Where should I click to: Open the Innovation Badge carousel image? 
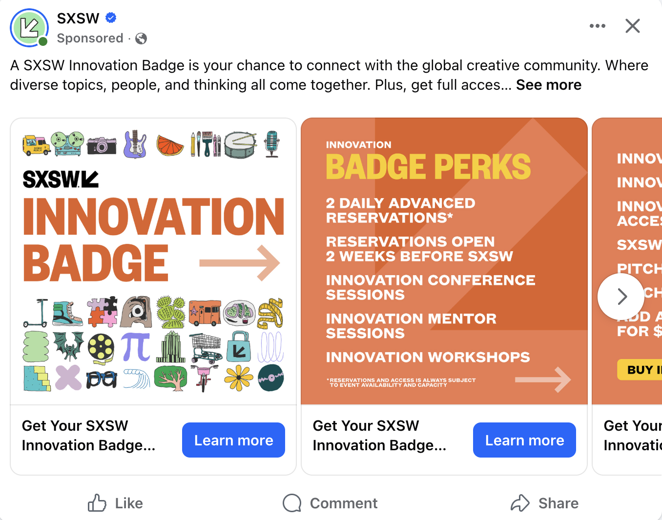[x=153, y=261]
